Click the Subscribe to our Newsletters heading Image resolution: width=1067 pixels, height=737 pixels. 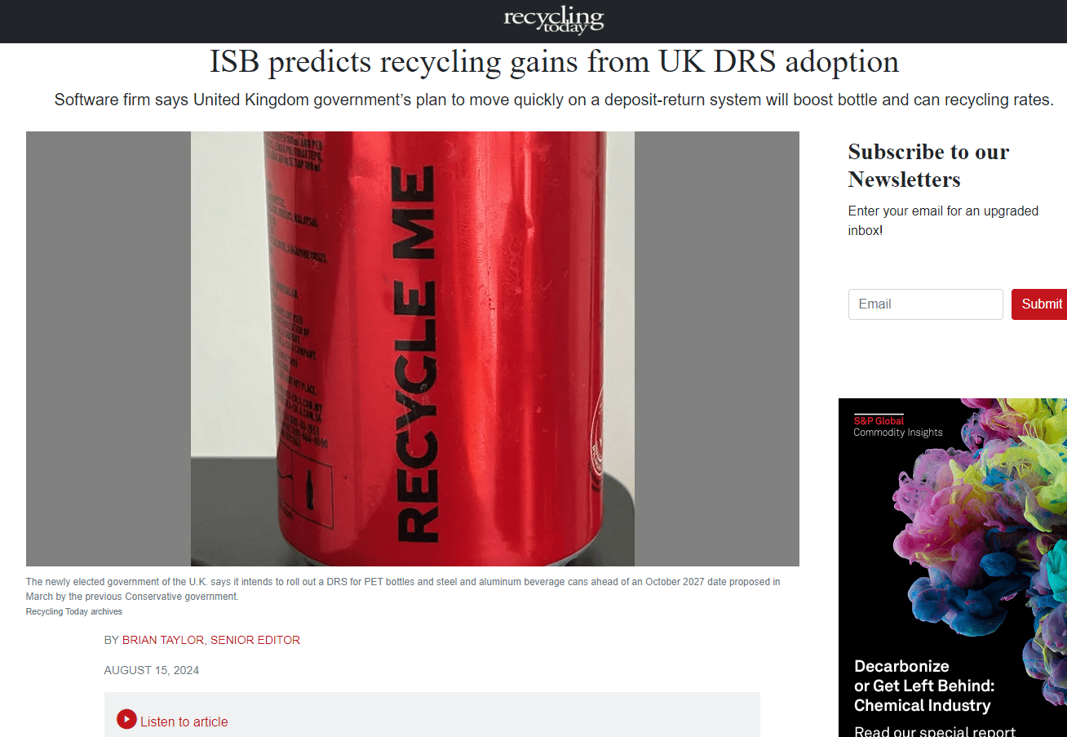(929, 165)
